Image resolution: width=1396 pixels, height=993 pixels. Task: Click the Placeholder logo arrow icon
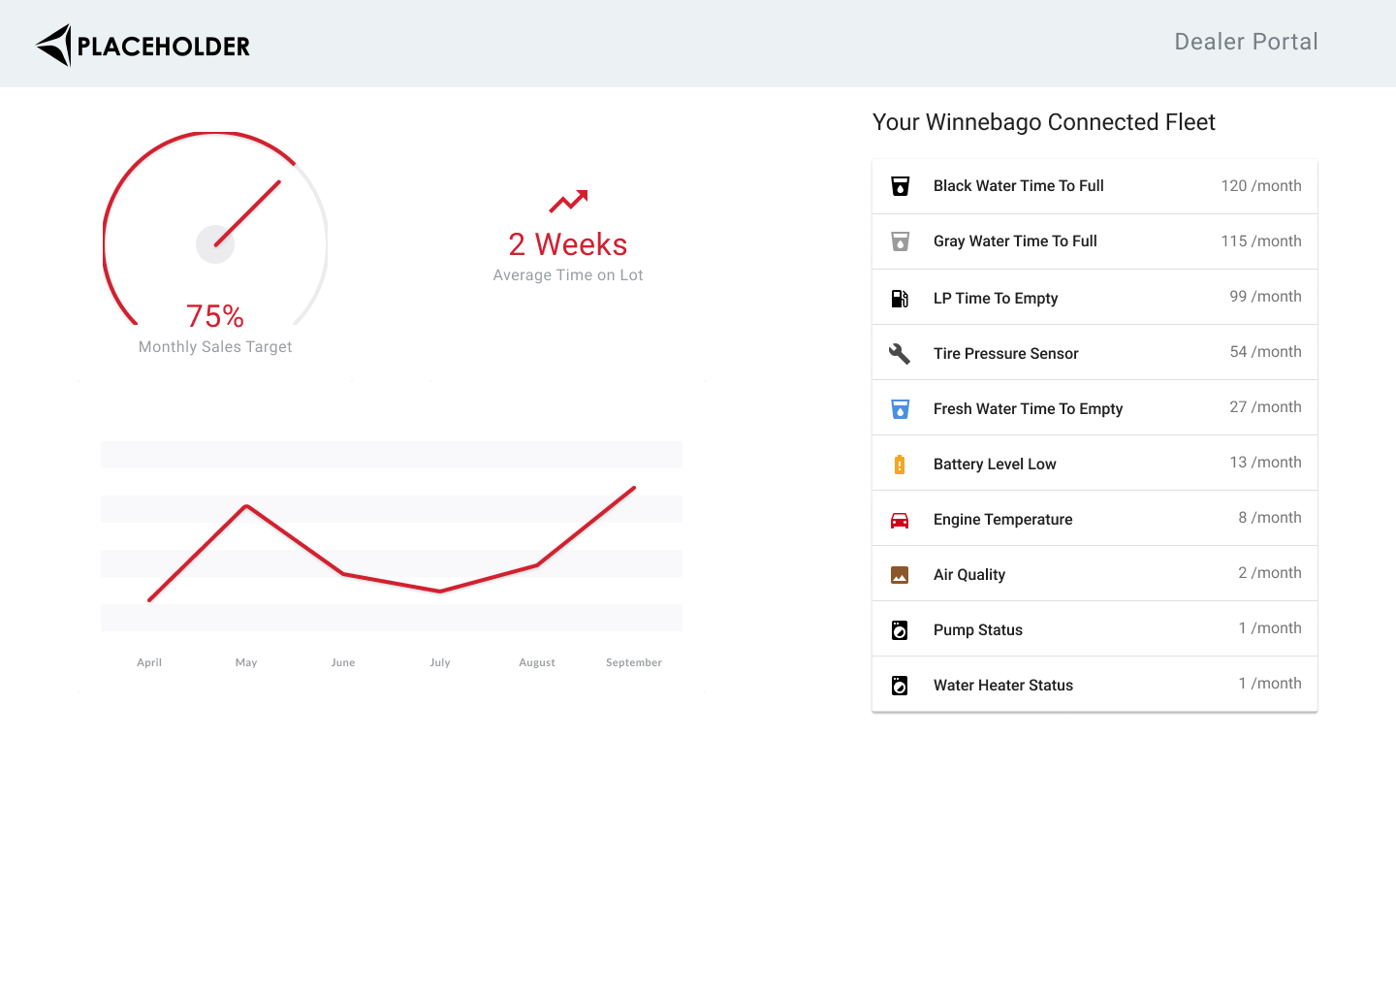coord(54,45)
